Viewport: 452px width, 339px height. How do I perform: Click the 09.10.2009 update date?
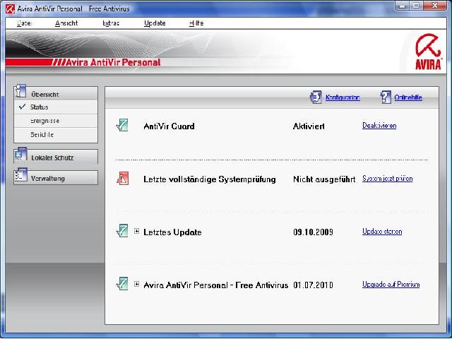click(313, 232)
